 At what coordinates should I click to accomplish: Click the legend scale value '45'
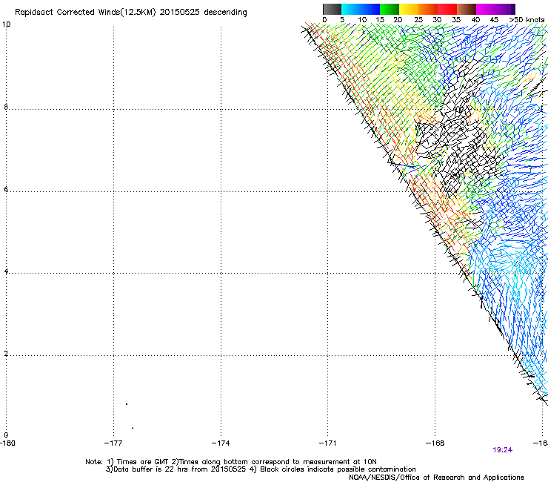494,20
